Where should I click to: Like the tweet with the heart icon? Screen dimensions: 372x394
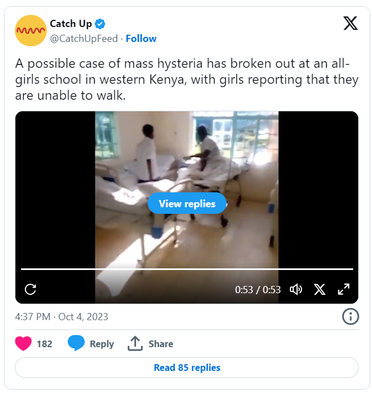[23, 343]
